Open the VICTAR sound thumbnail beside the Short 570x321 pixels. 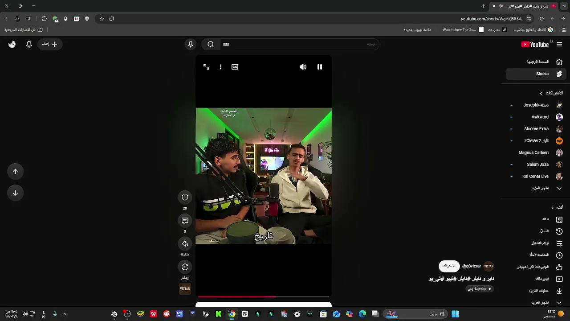click(185, 289)
